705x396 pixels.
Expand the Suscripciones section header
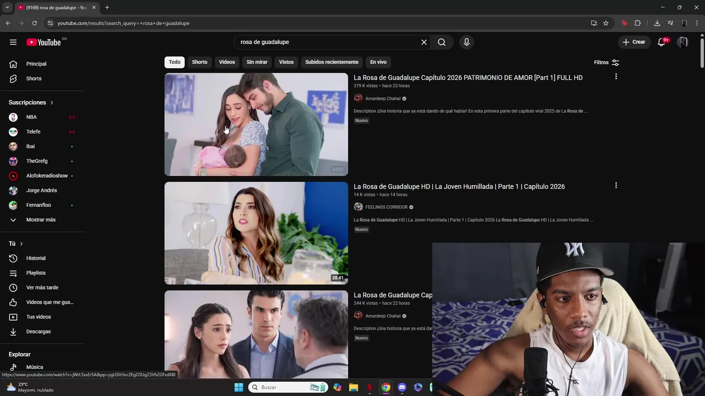(31, 103)
